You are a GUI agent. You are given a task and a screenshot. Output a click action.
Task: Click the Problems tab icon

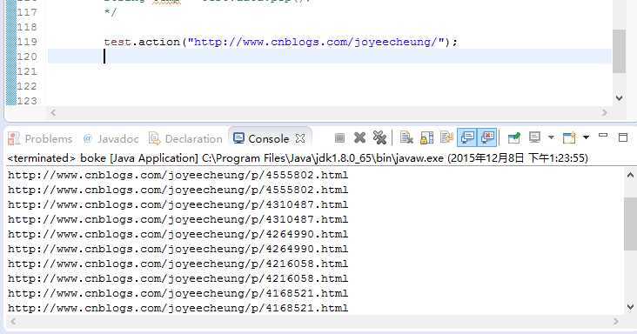[13, 139]
